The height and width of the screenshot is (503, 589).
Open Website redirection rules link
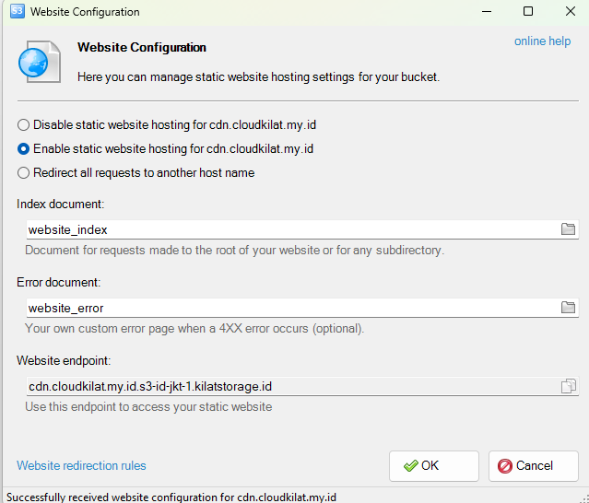click(81, 465)
